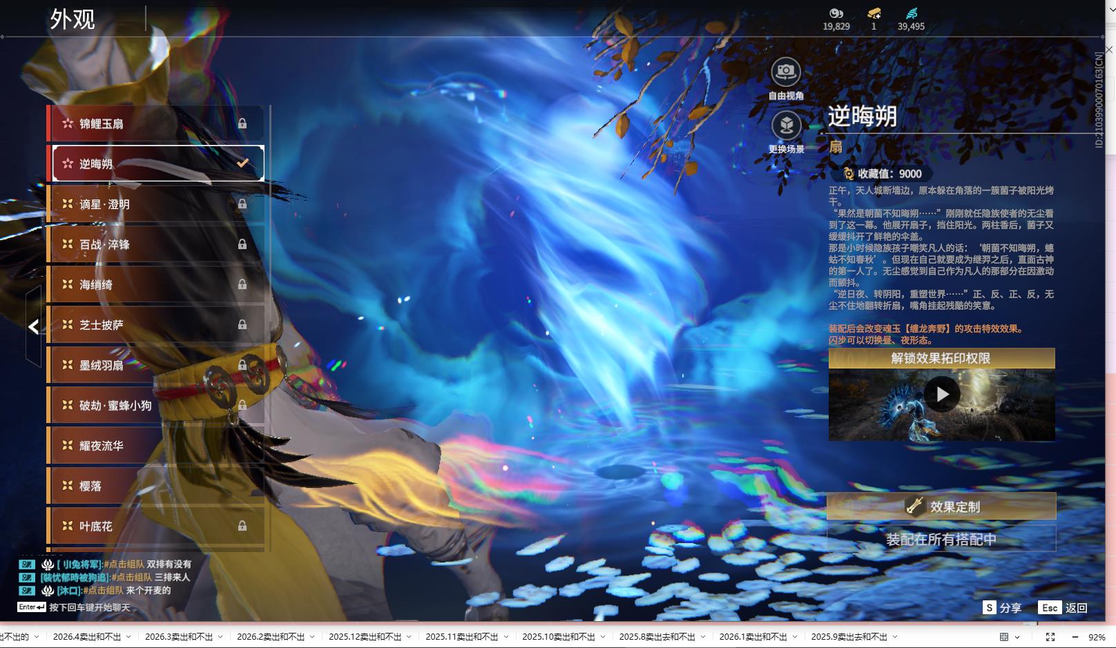Click the lock icon on 百战·淬锋
1116x648 pixels.
[242, 244]
